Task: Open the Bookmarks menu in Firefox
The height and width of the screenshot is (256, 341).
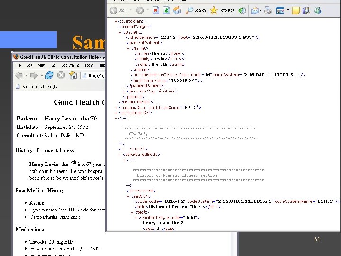Action: click(x=70, y=65)
